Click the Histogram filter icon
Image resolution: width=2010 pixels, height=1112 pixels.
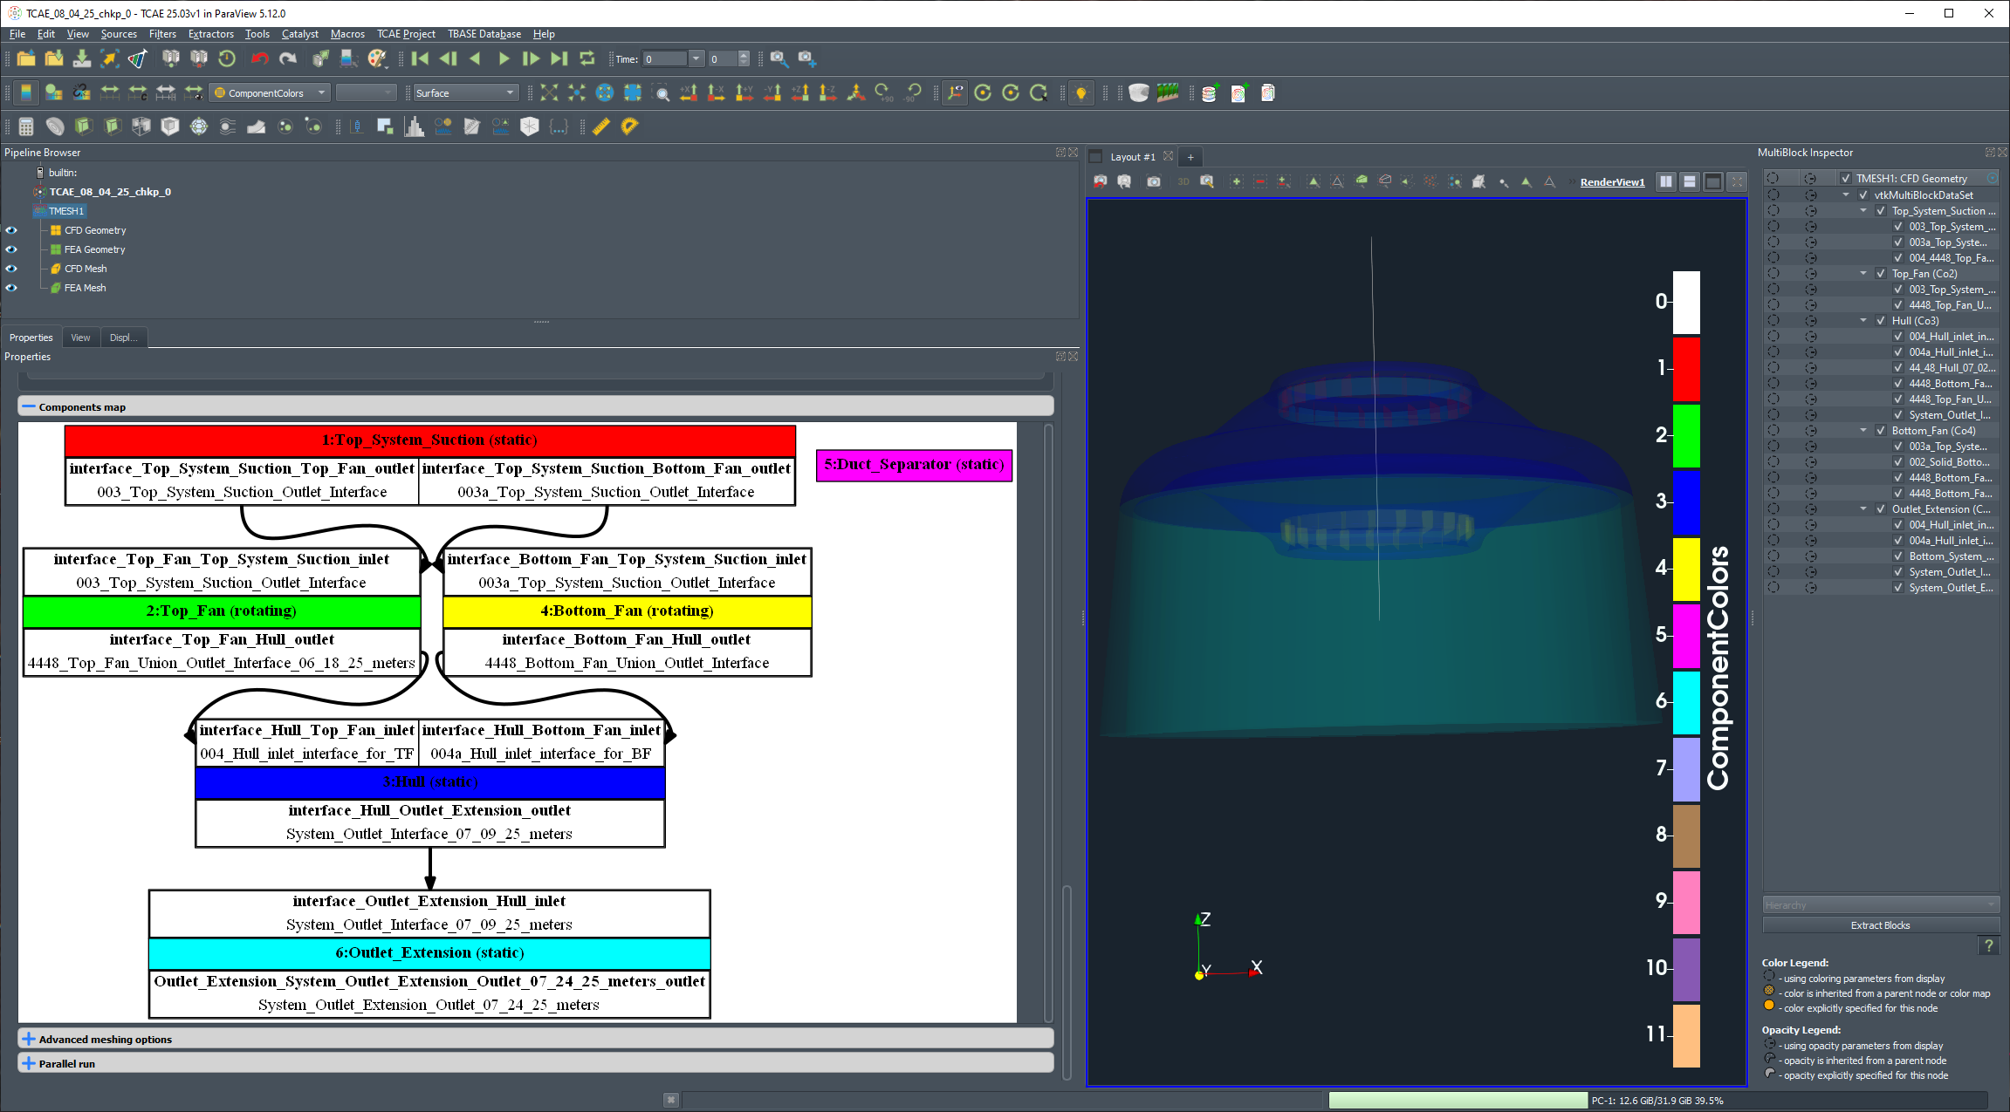coord(415,126)
